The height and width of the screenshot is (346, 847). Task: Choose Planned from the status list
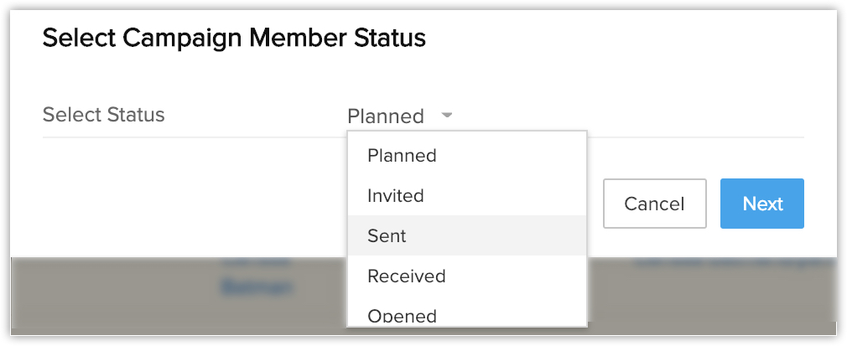coord(402,156)
